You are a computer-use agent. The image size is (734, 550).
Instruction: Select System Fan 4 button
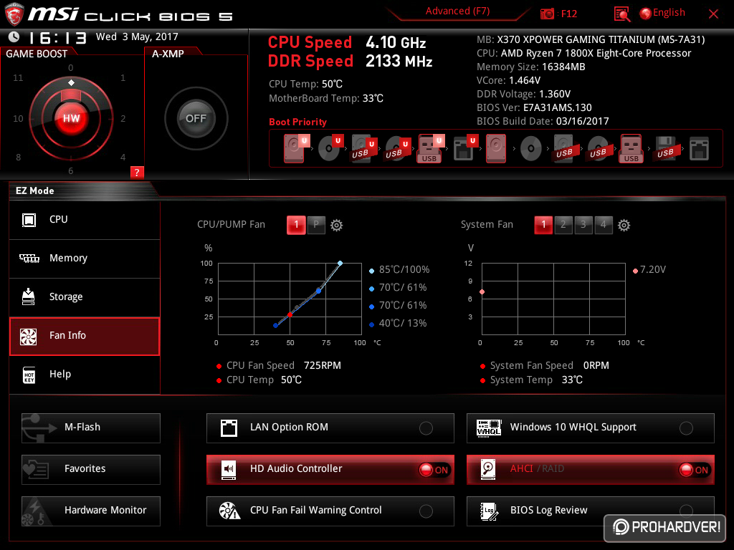coord(604,225)
